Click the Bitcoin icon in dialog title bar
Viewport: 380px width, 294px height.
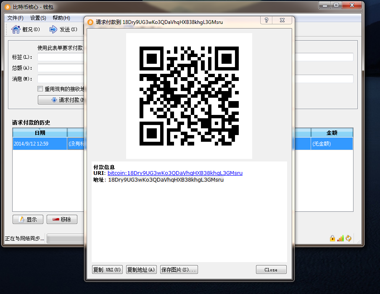[90, 22]
